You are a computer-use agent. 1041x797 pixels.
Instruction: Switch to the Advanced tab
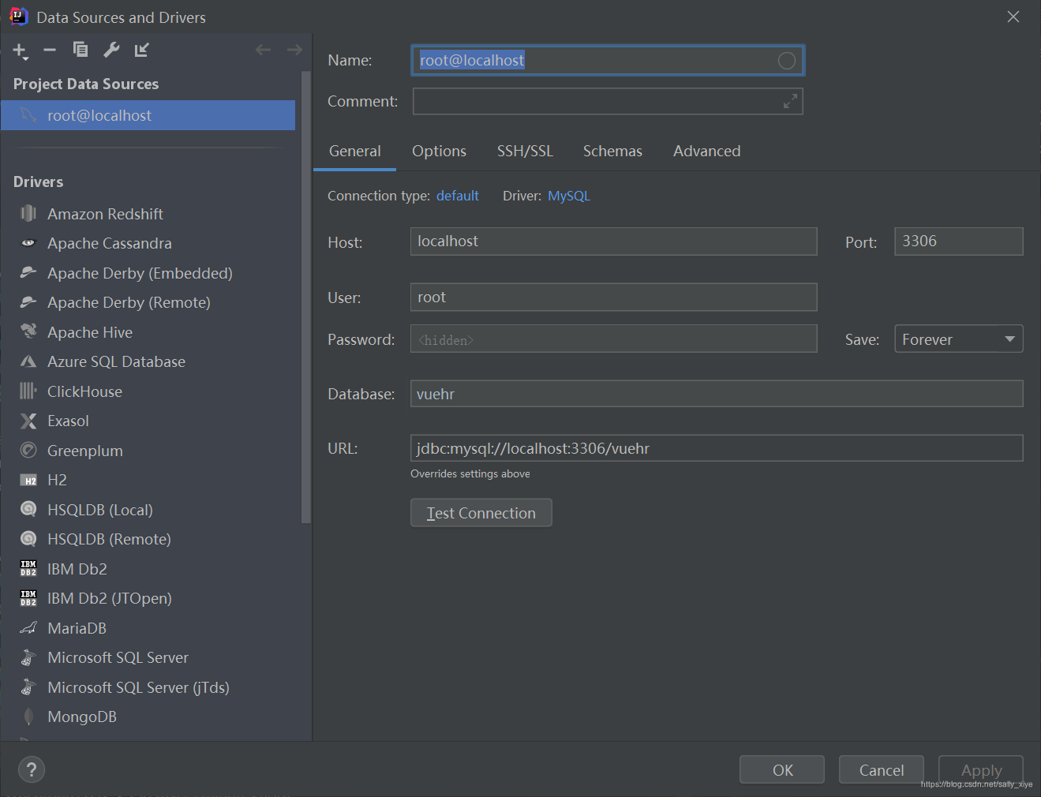(706, 151)
